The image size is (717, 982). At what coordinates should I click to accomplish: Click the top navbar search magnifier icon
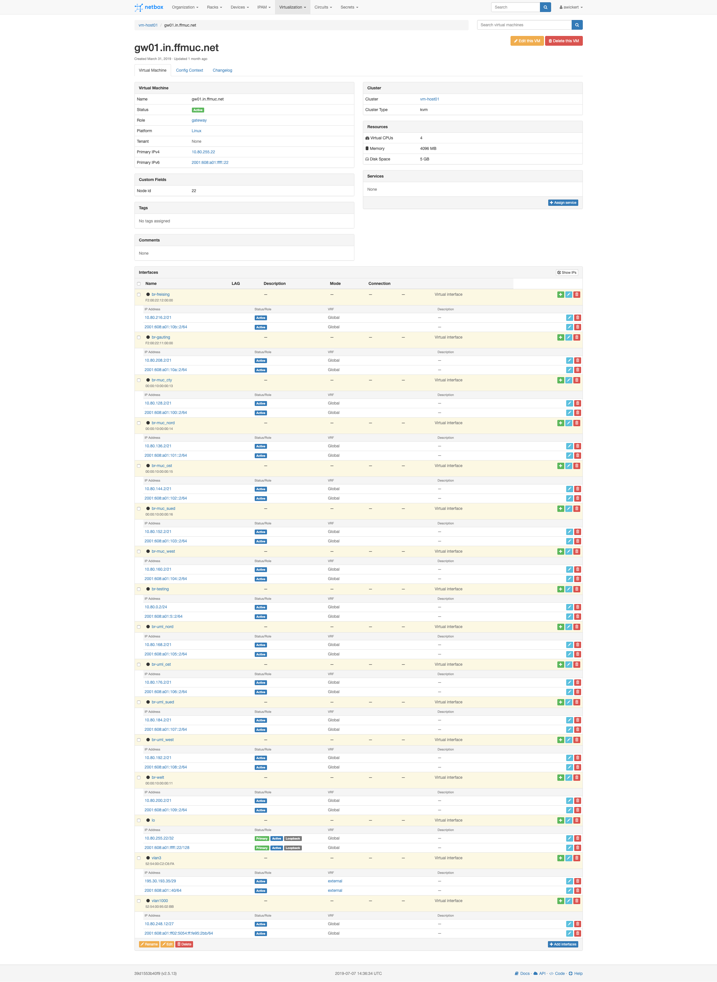coord(545,7)
